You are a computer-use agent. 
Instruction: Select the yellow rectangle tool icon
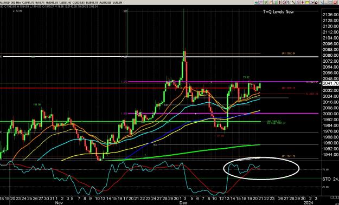click(308, 2)
